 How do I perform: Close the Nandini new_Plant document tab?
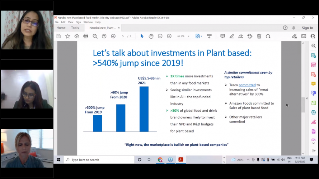tap(119, 28)
